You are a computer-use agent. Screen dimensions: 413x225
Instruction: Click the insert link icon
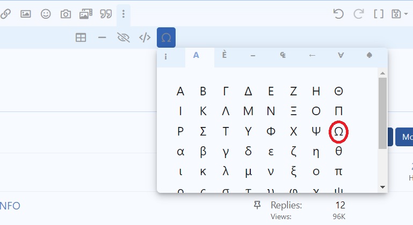point(5,14)
